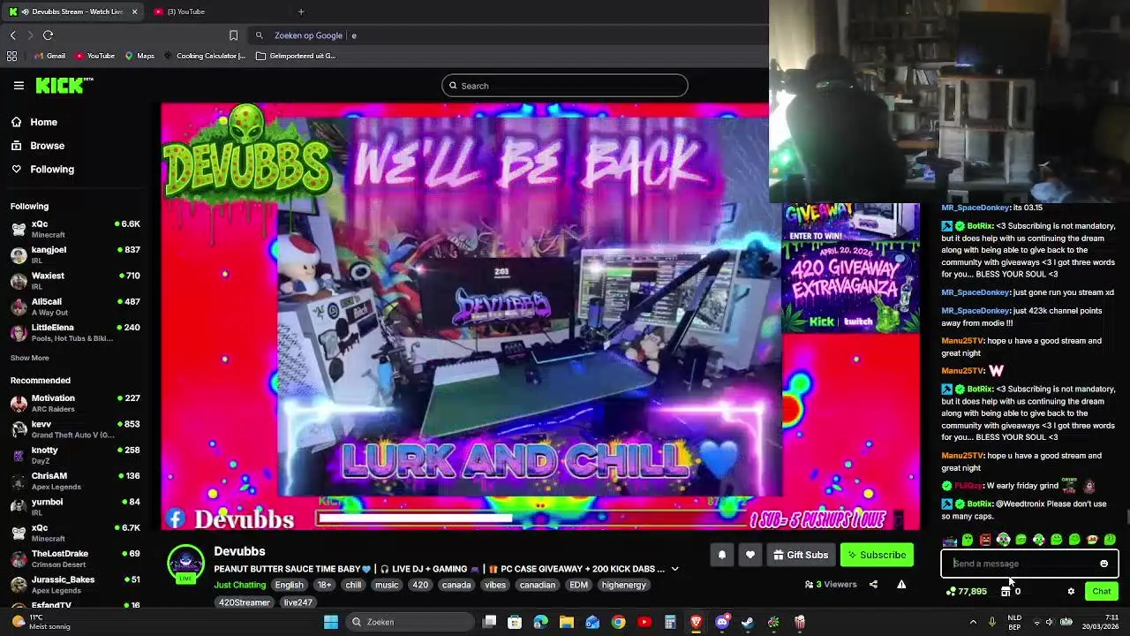Click the Gift Subs button
This screenshot has height=636, width=1130.
coord(800,555)
